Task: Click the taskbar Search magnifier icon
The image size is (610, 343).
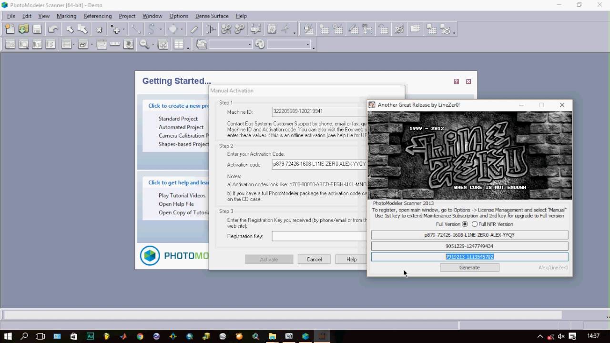Action: [x=24, y=336]
